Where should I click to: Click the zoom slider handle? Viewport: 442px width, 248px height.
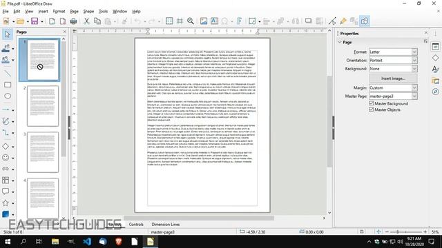click(398, 232)
